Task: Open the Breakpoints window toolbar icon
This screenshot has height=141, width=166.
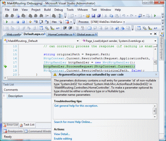Action: (67, 22)
